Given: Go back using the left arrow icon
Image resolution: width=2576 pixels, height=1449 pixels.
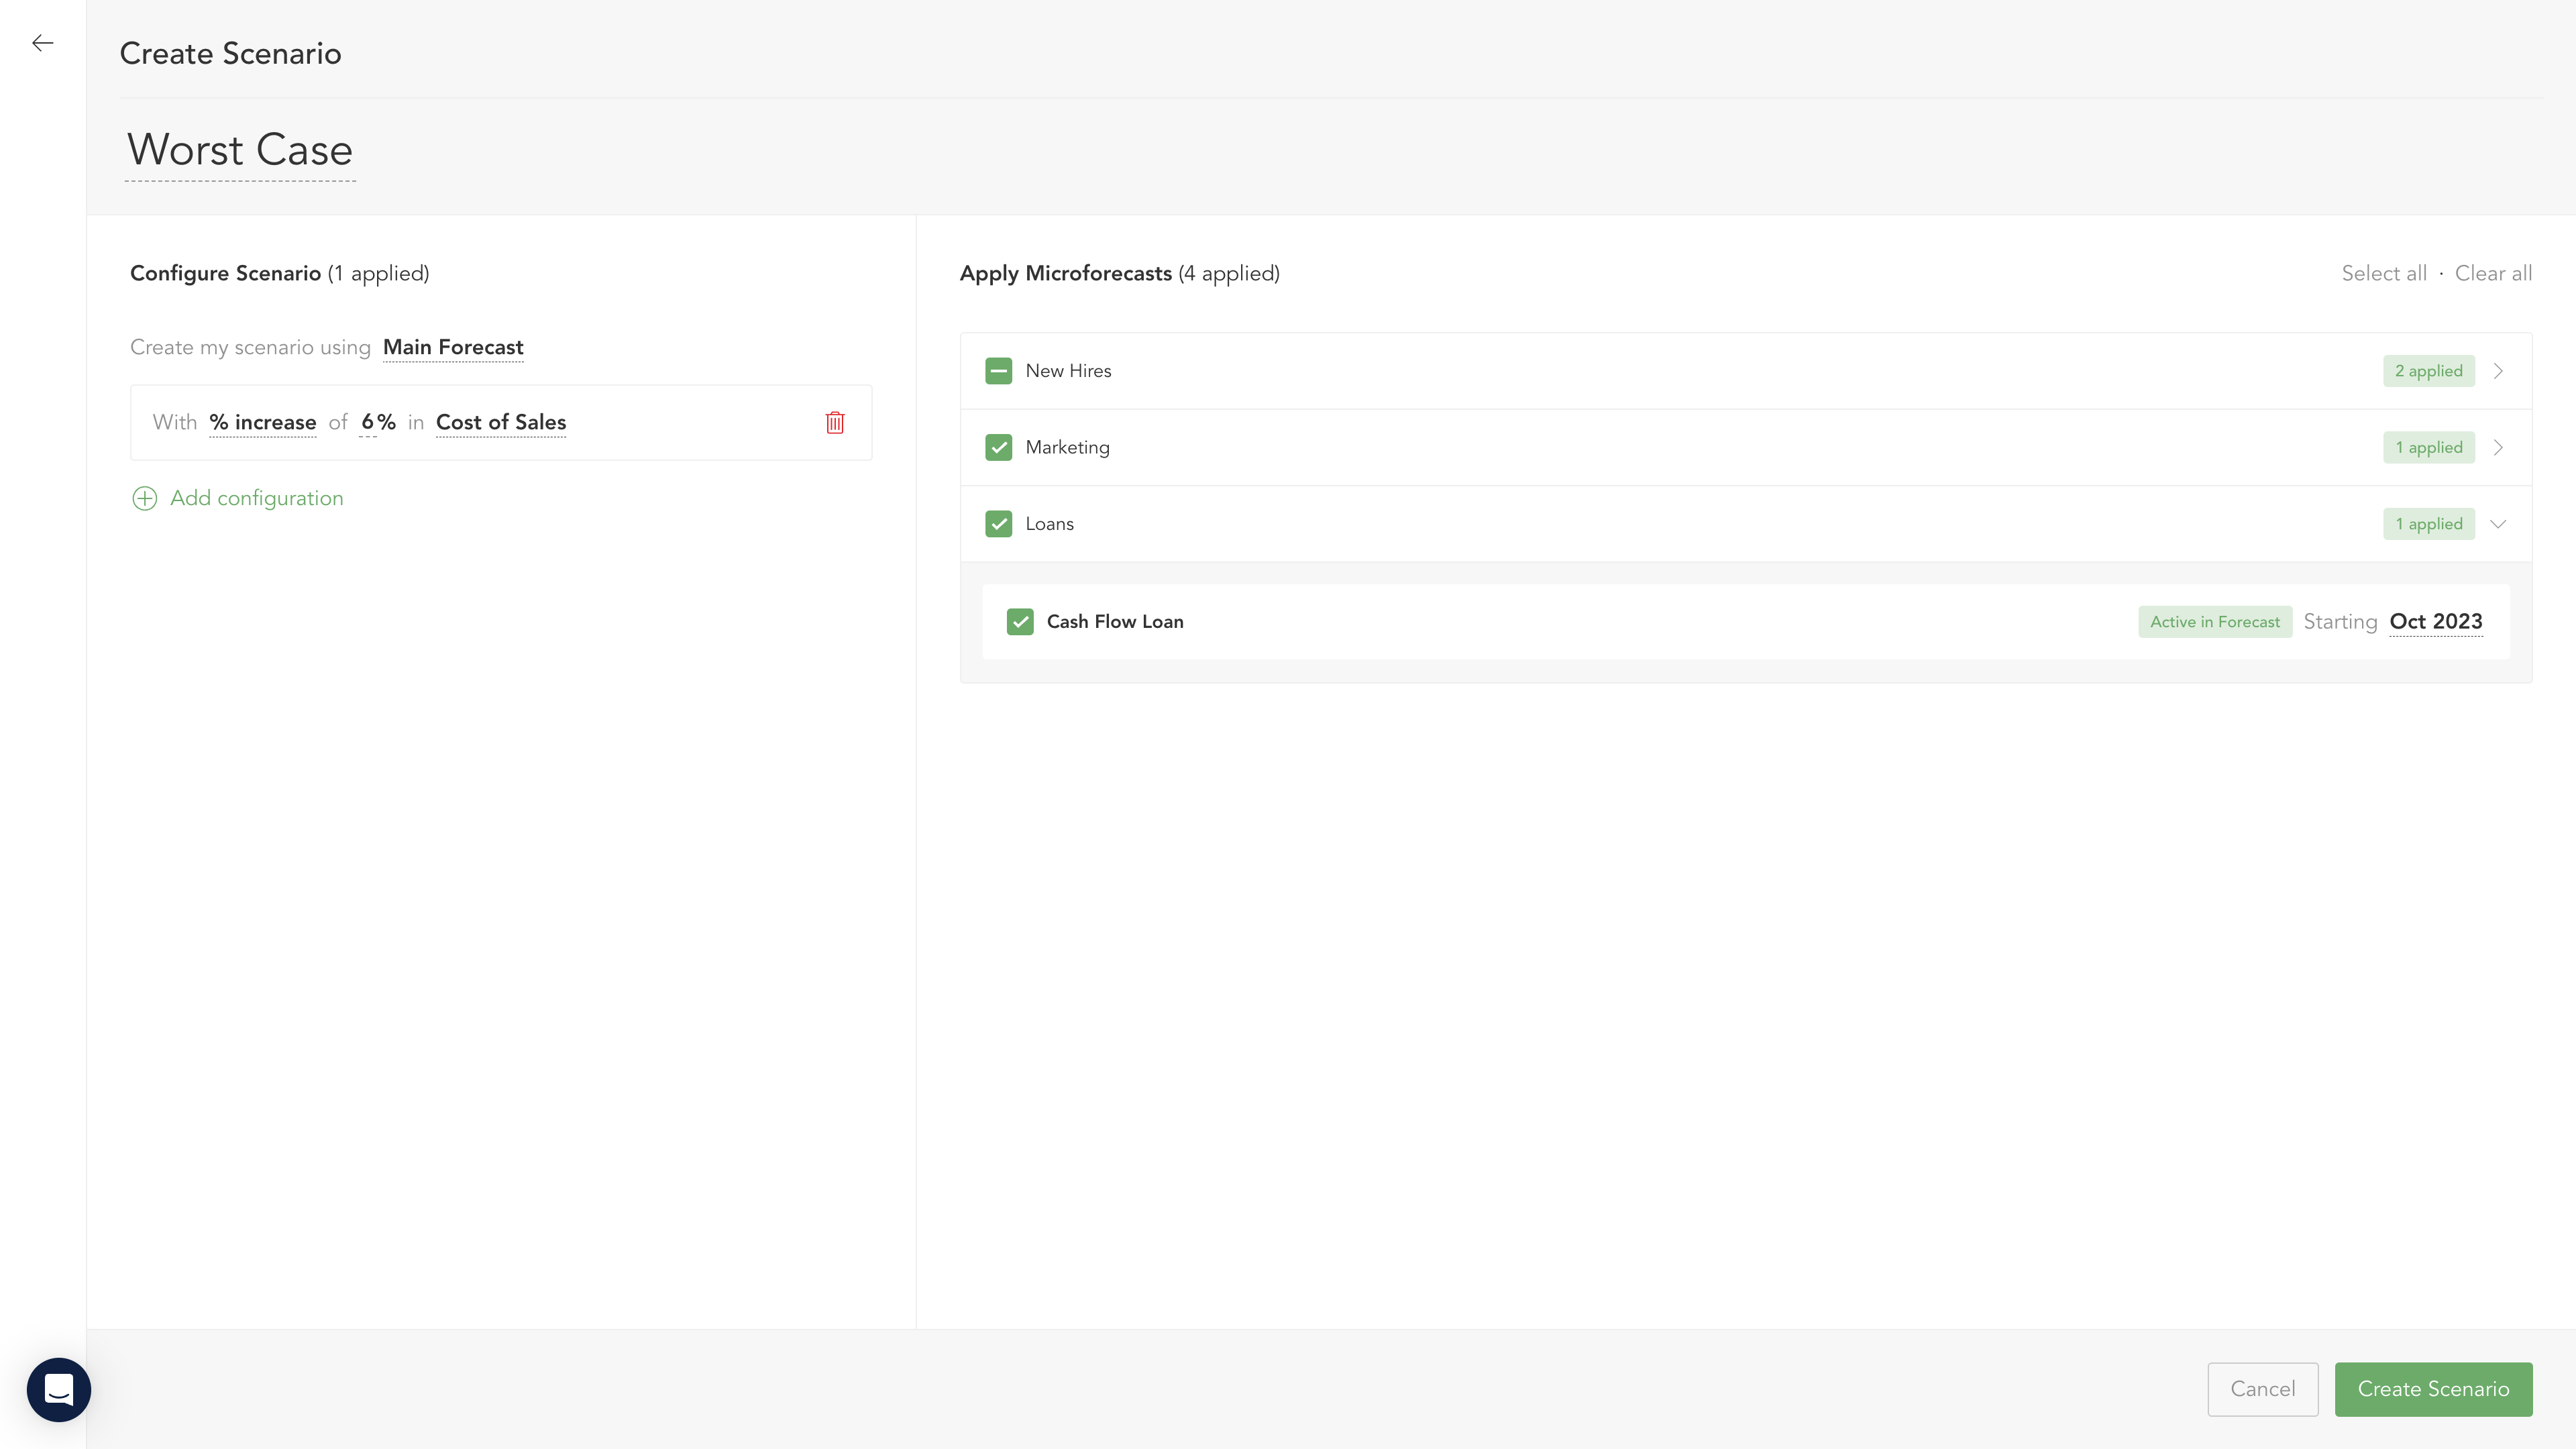Looking at the screenshot, I should click(42, 43).
